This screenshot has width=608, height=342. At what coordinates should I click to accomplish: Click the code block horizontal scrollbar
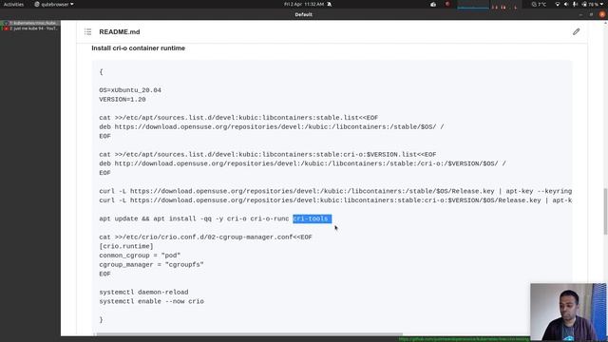point(249,333)
